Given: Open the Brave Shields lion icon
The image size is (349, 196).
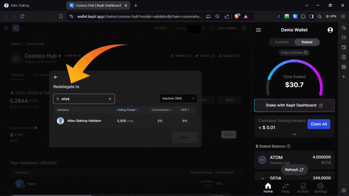Looking at the screenshot, I should (237, 16).
